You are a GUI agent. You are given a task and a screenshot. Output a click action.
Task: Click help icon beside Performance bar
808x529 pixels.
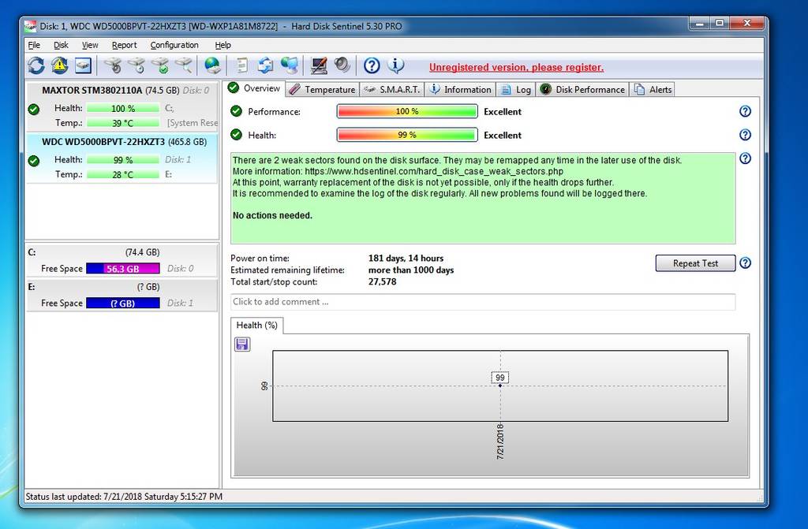coord(745,111)
